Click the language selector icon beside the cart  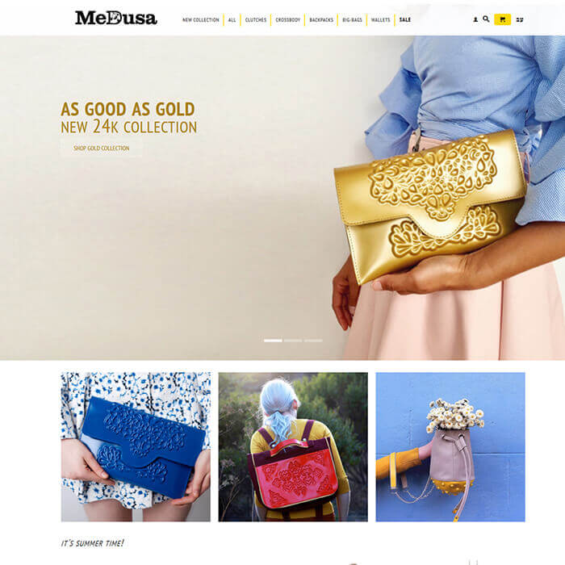pos(520,20)
